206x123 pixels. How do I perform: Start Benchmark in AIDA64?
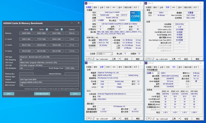[42, 94]
